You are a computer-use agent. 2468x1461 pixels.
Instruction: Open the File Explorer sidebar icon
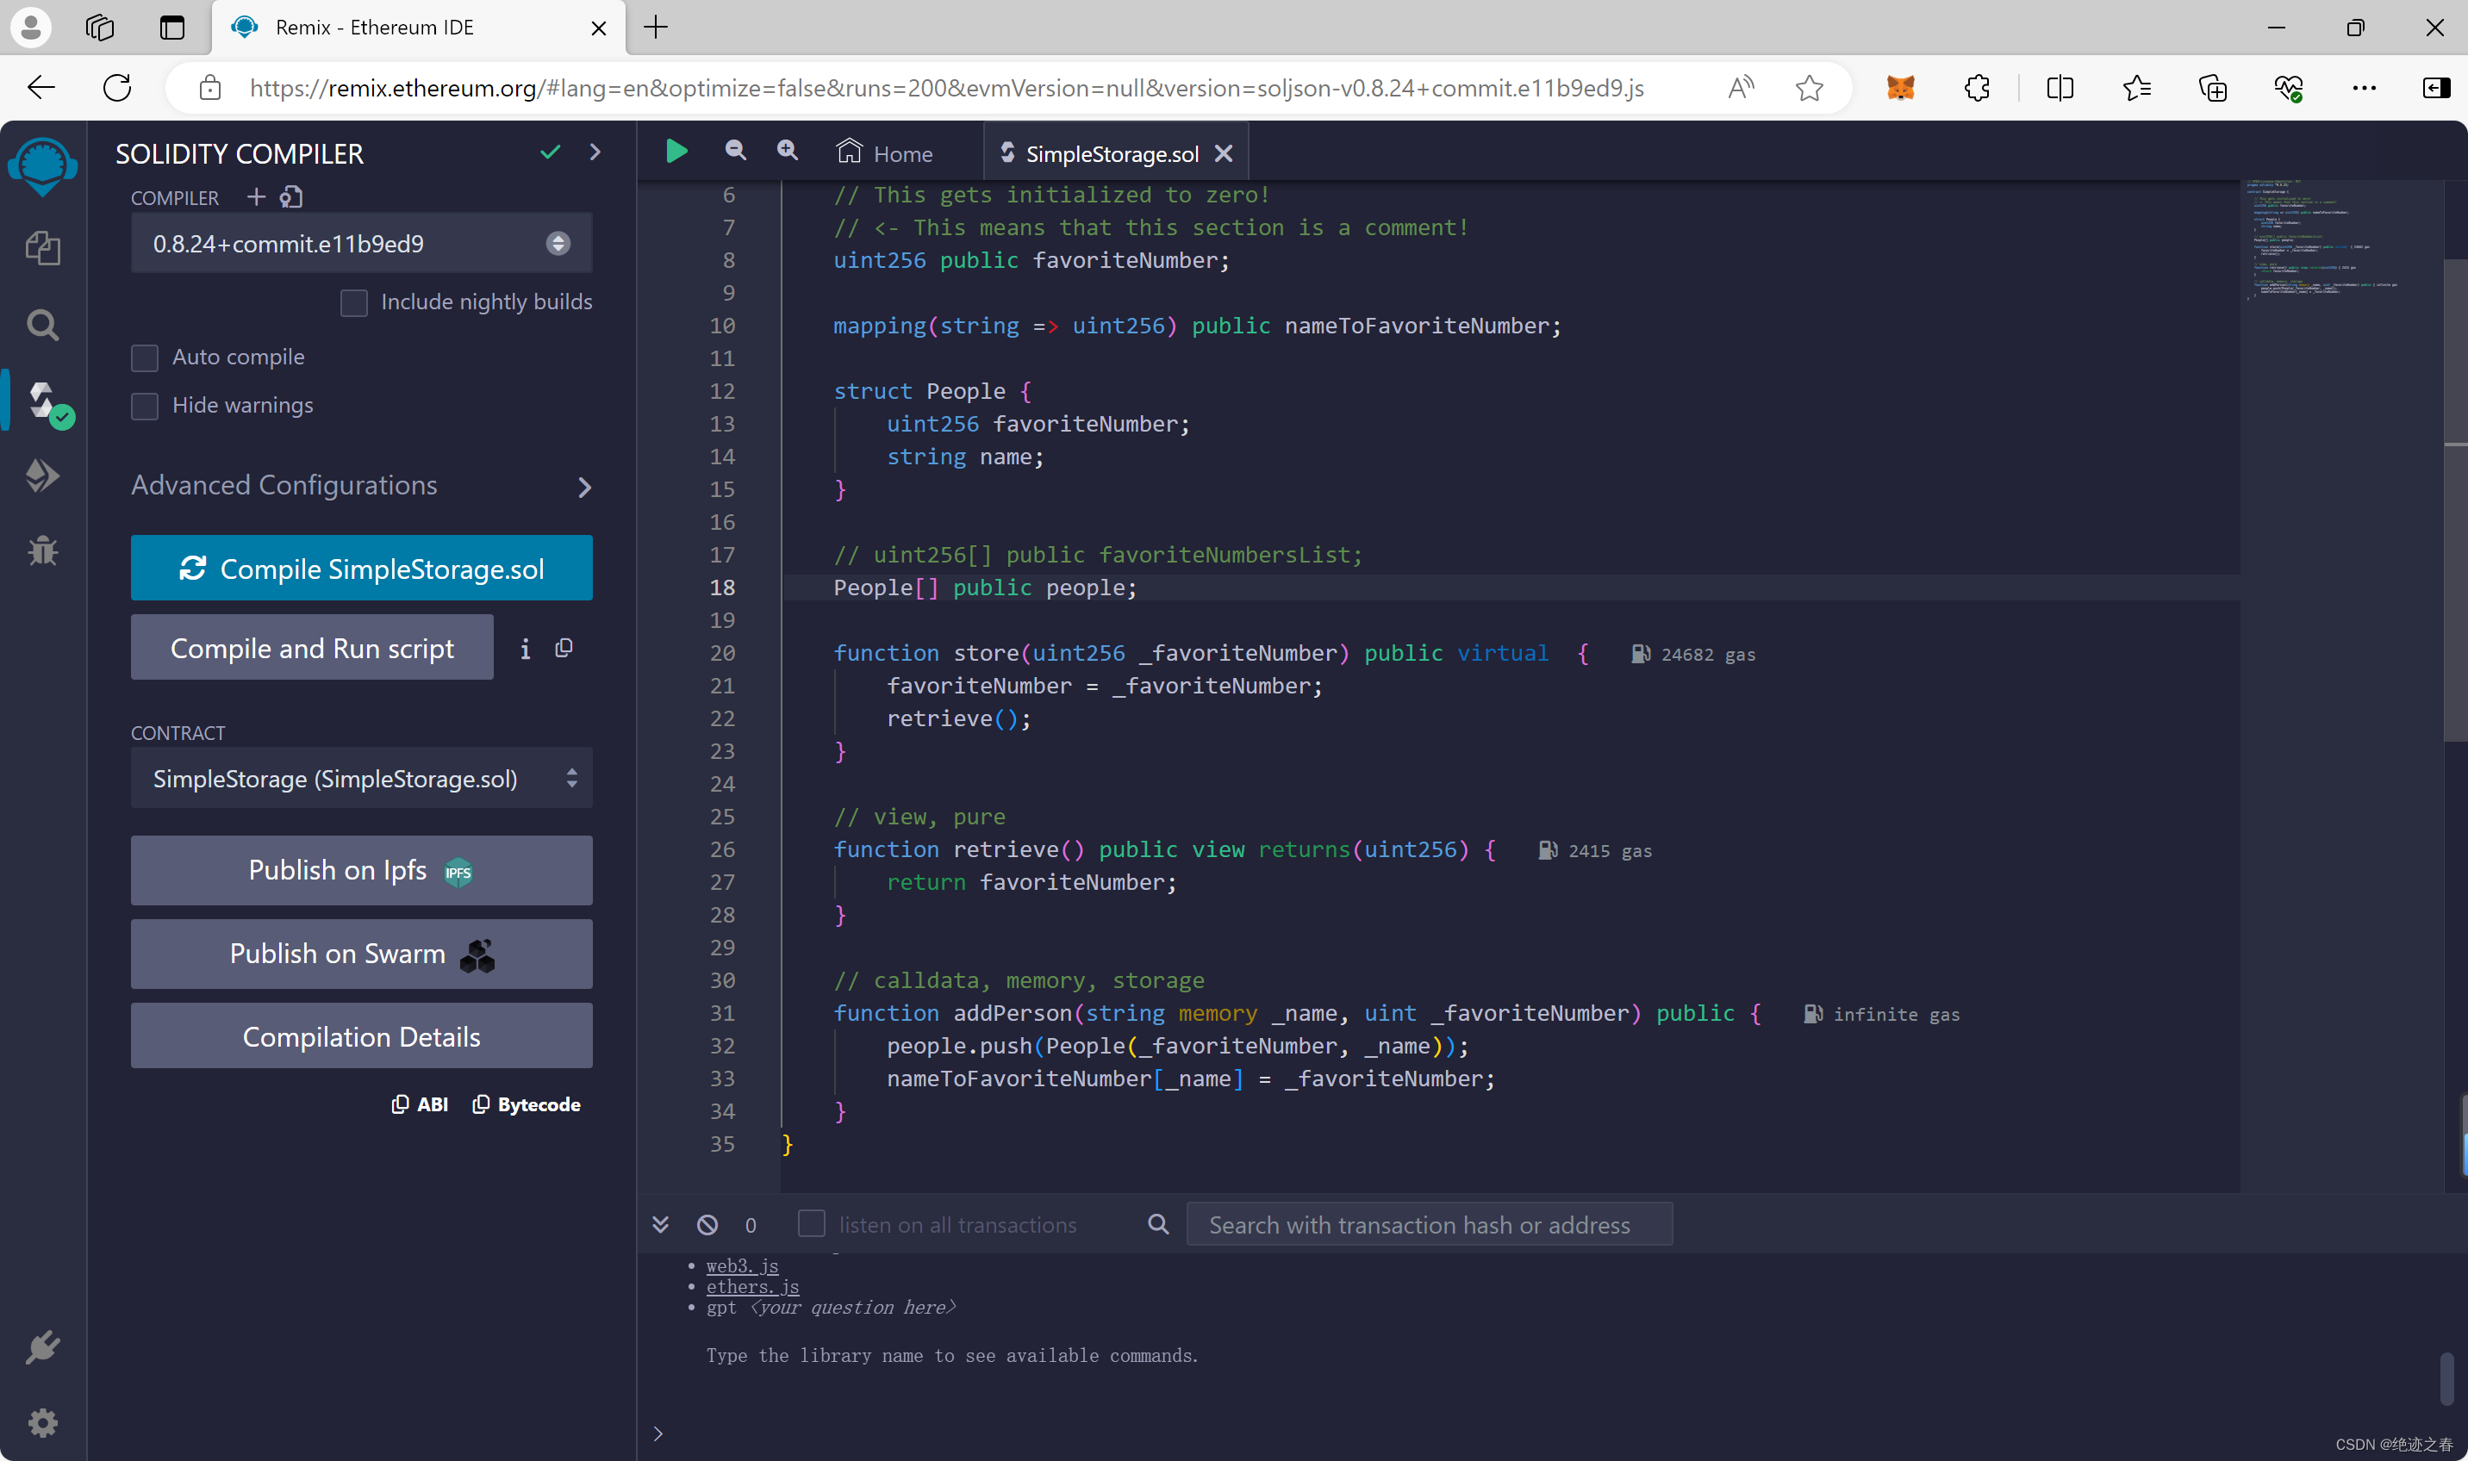[x=42, y=247]
